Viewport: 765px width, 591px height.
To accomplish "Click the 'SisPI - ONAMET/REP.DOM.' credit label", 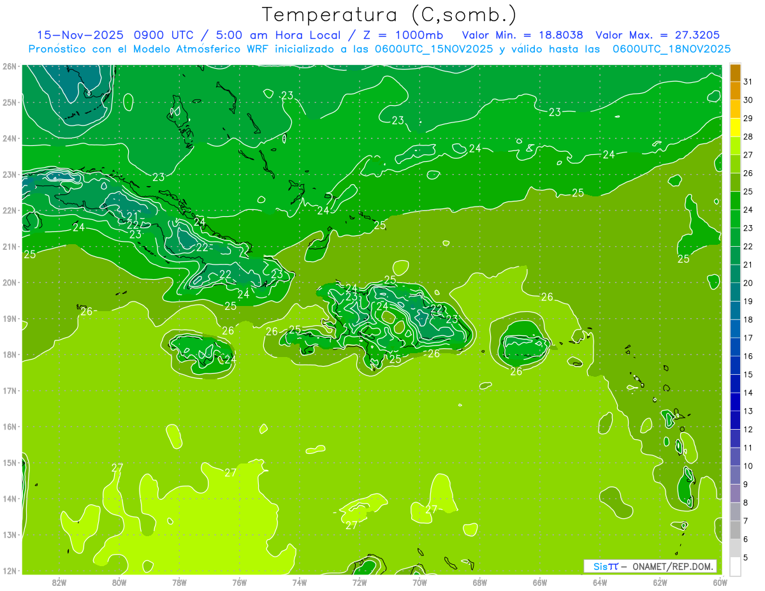I will coord(650,566).
